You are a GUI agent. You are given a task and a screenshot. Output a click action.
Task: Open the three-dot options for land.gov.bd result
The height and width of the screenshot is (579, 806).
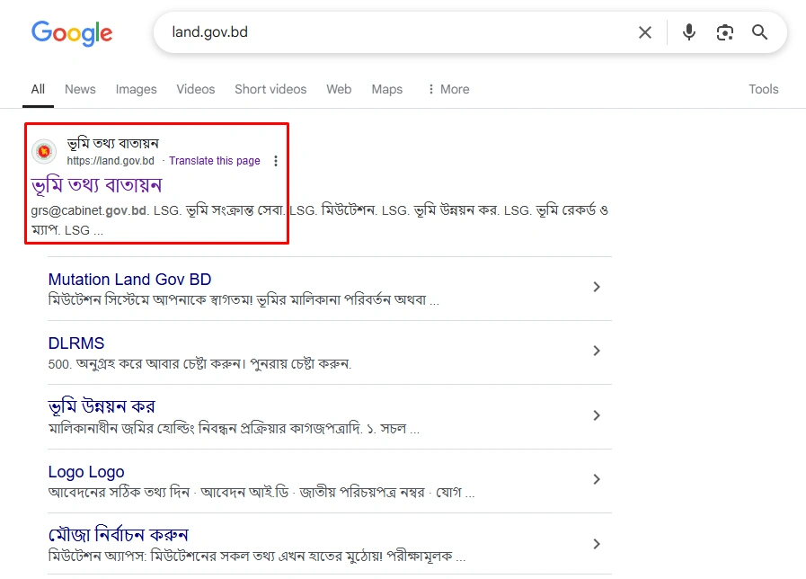point(276,161)
